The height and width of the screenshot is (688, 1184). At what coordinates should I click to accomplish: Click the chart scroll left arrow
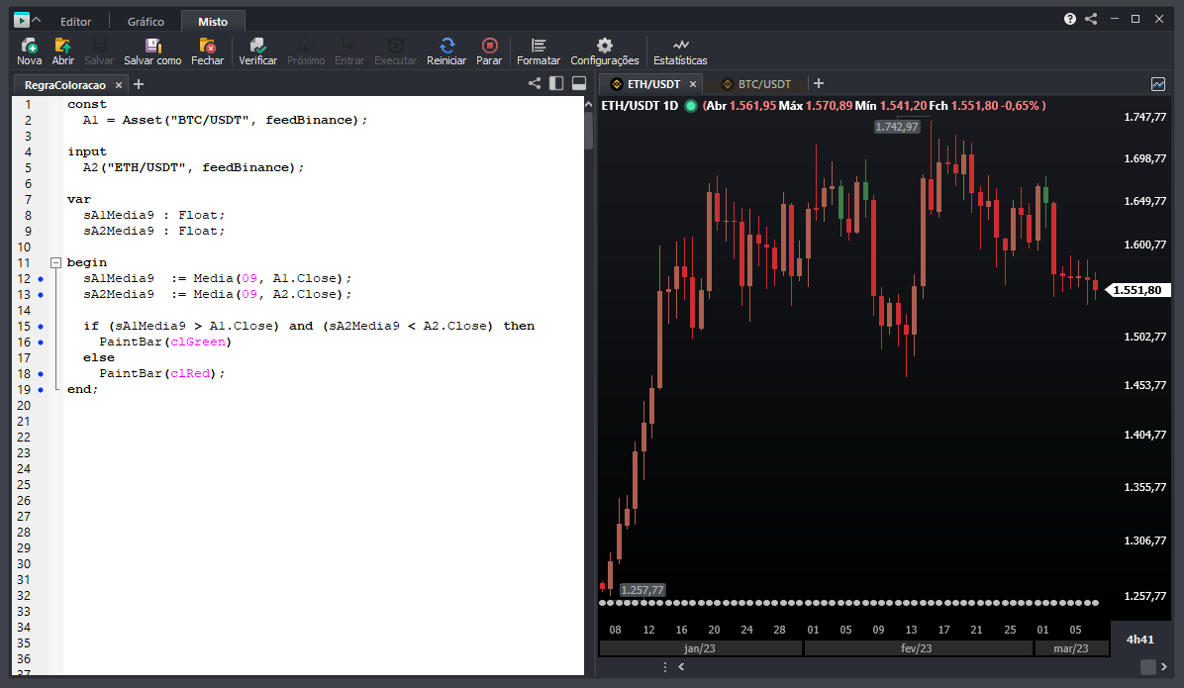pos(681,667)
